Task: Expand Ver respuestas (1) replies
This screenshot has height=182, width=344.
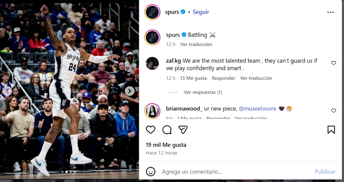Action: pyautogui.click(x=203, y=92)
